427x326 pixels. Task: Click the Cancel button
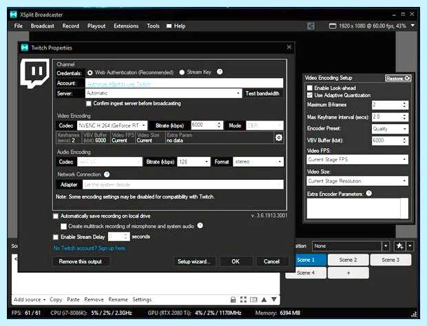(271, 261)
